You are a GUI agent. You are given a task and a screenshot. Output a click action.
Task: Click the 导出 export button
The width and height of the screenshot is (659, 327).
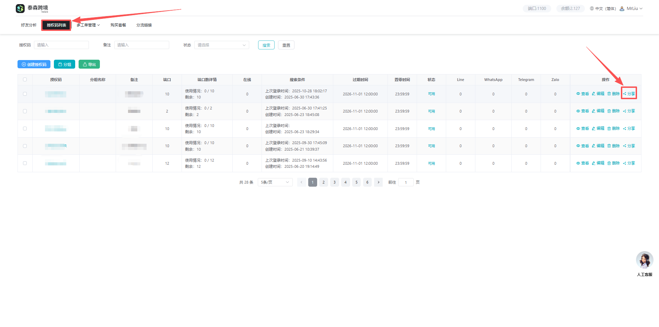click(89, 65)
